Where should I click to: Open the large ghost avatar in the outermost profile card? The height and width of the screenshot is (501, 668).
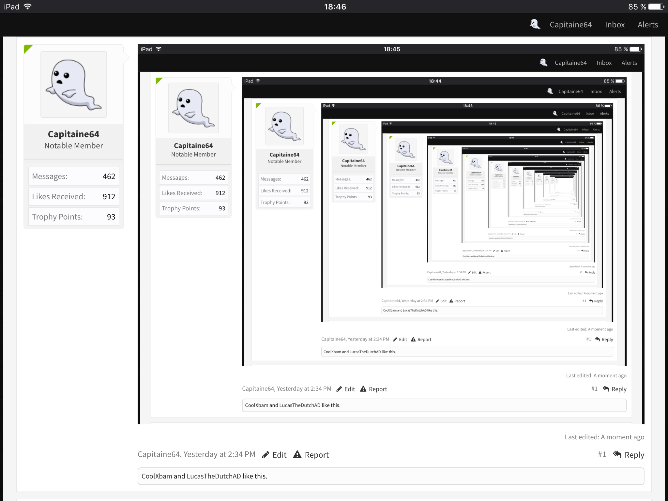pyautogui.click(x=74, y=84)
